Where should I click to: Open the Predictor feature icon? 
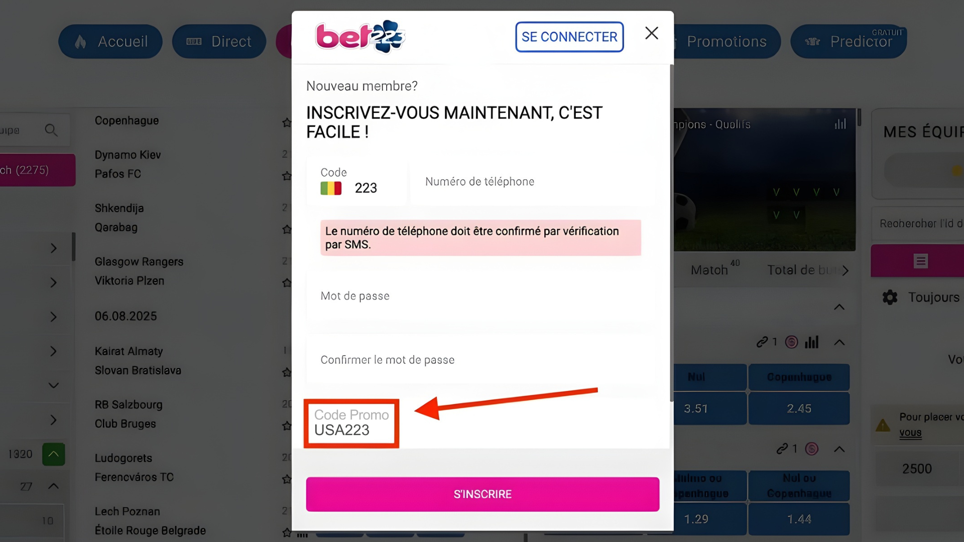[813, 41]
